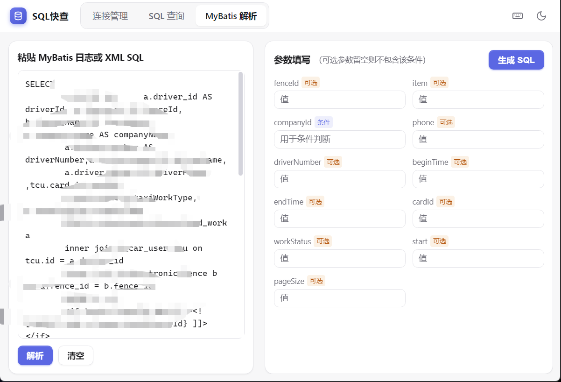Focus the driverNumber value field
Image resolution: width=561 pixels, height=382 pixels.
tap(339, 179)
